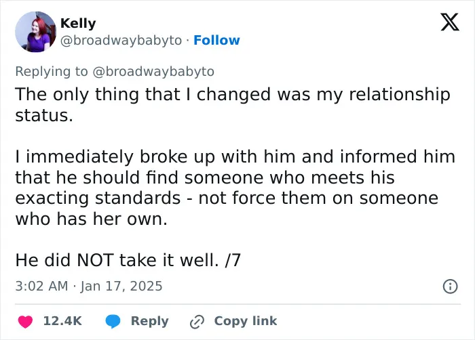Open Kelly's profile picture
475x340 pixels.
(36, 32)
